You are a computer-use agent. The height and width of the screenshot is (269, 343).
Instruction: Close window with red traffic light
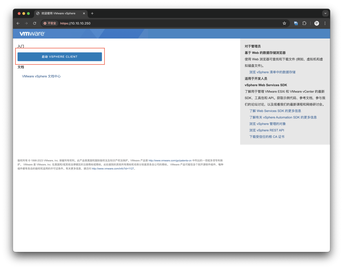[19, 13]
